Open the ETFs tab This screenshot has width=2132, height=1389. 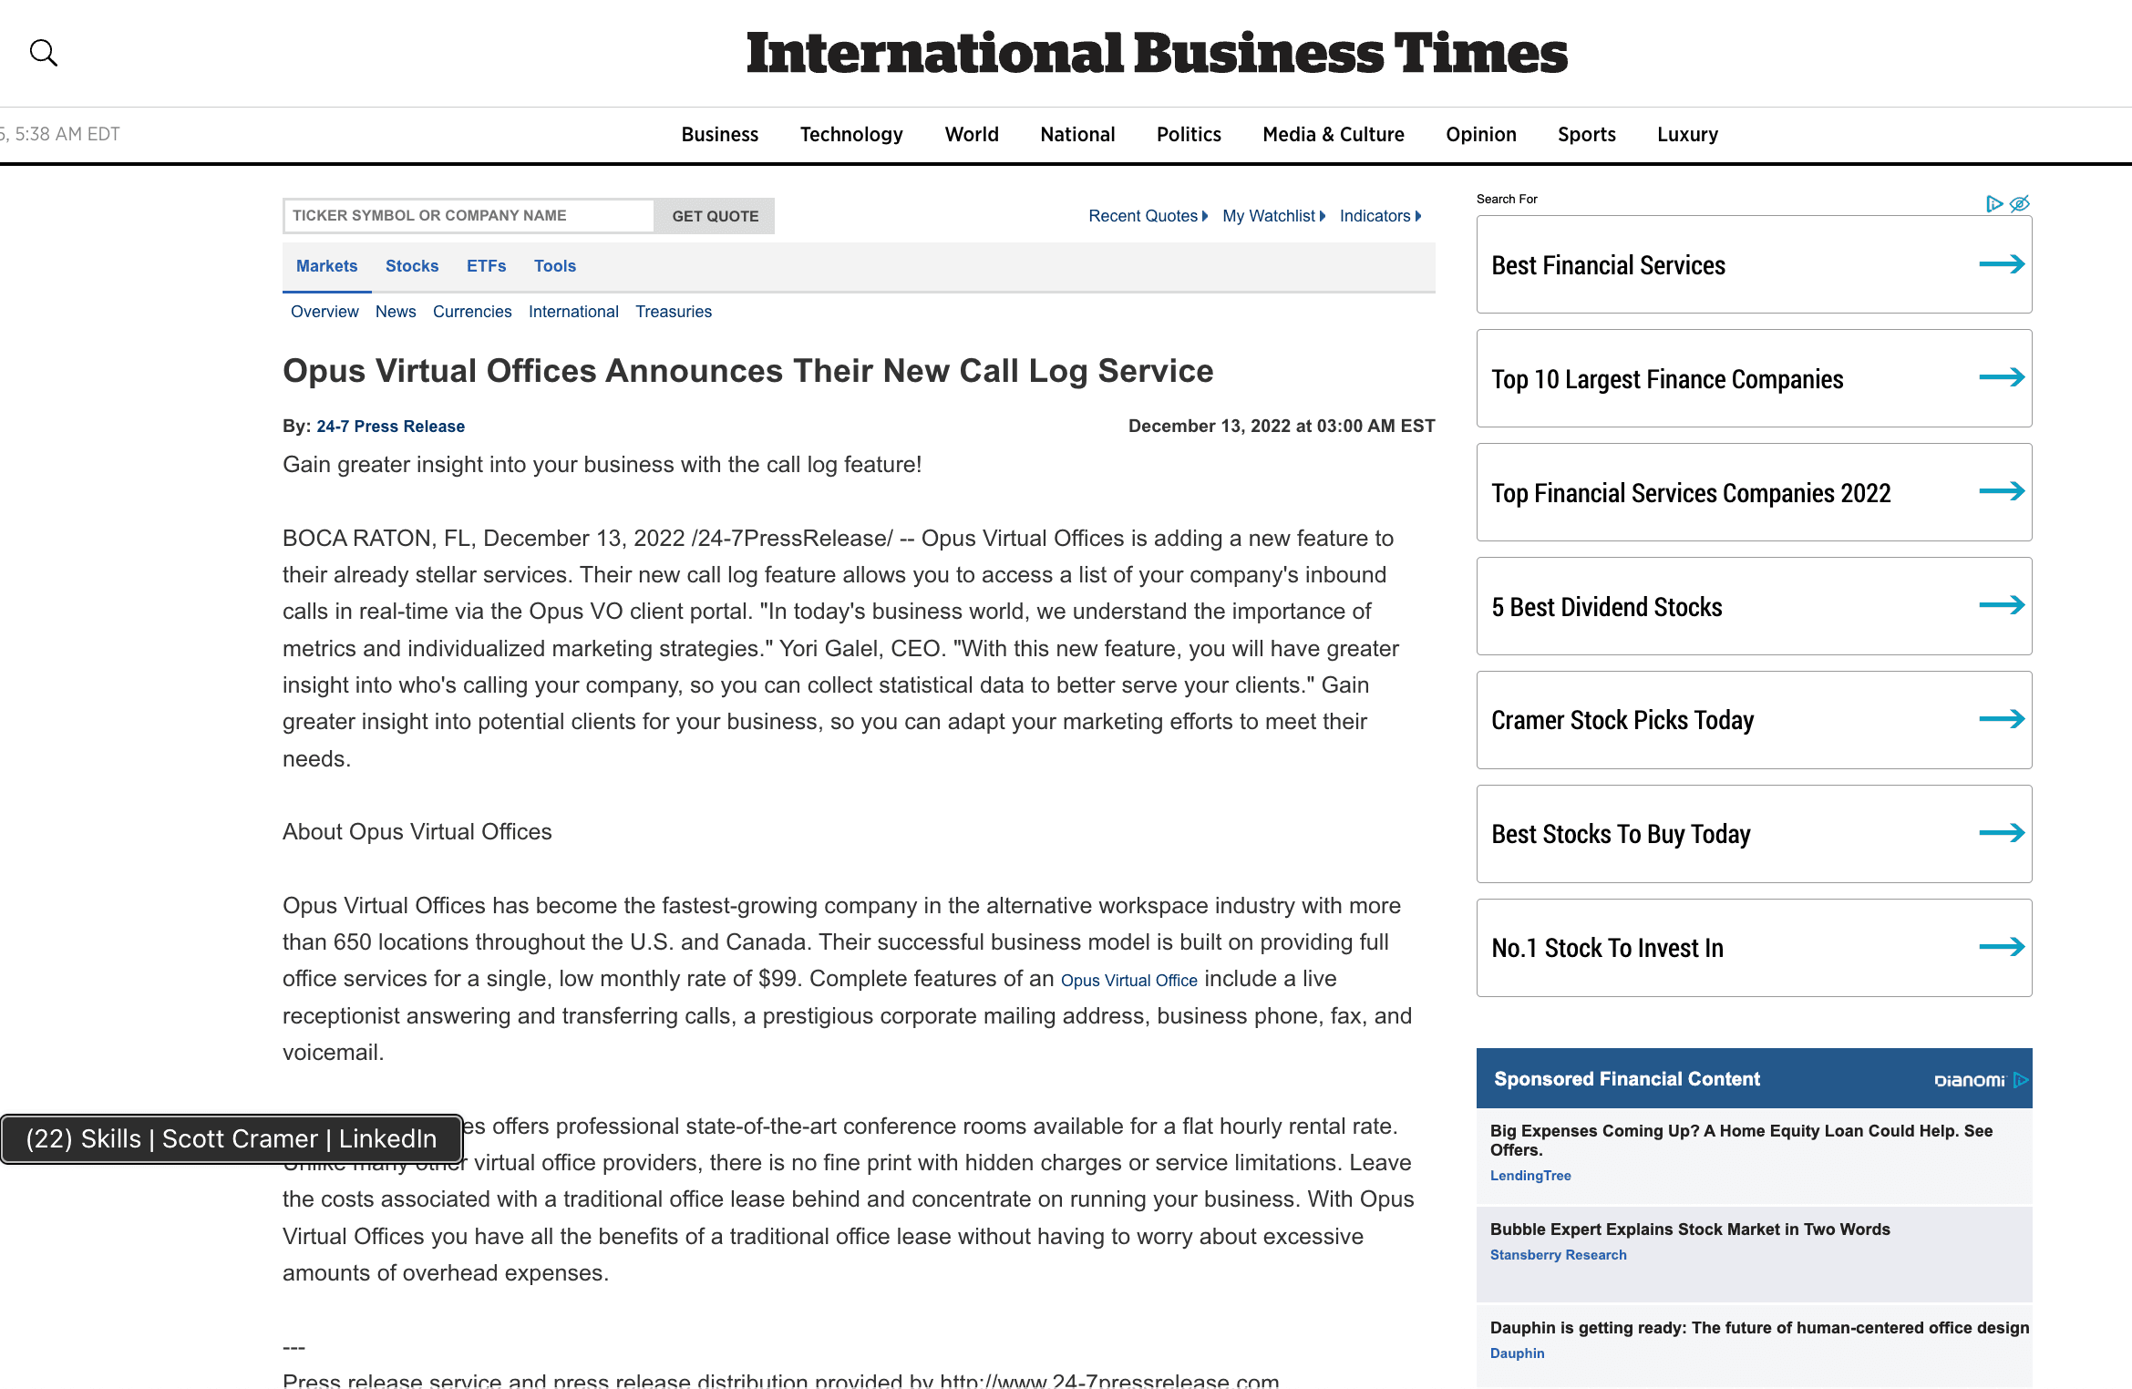pos(486,266)
